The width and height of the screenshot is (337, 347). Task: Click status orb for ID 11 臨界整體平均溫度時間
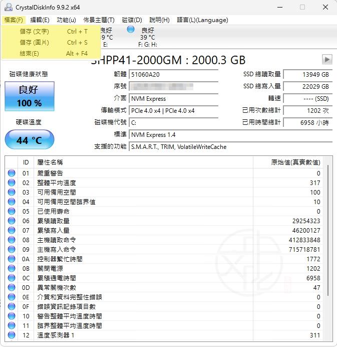[12, 325]
